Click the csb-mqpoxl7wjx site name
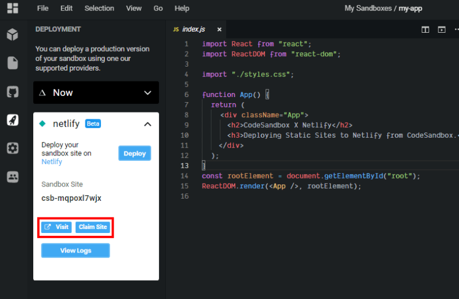459x299 pixels. tap(71, 198)
